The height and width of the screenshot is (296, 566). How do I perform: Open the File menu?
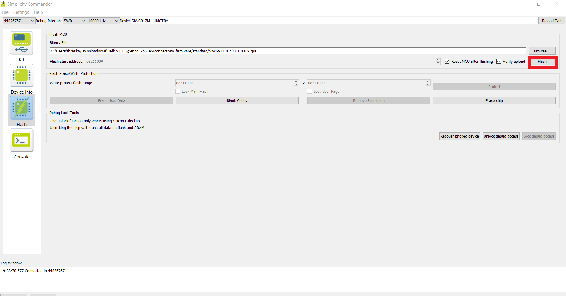click(x=5, y=12)
